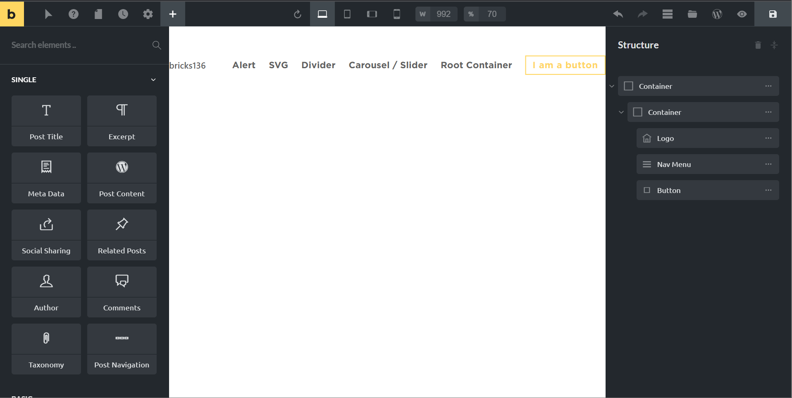Collapse the nested Container chevron
This screenshot has width=792, height=398.
(x=621, y=112)
